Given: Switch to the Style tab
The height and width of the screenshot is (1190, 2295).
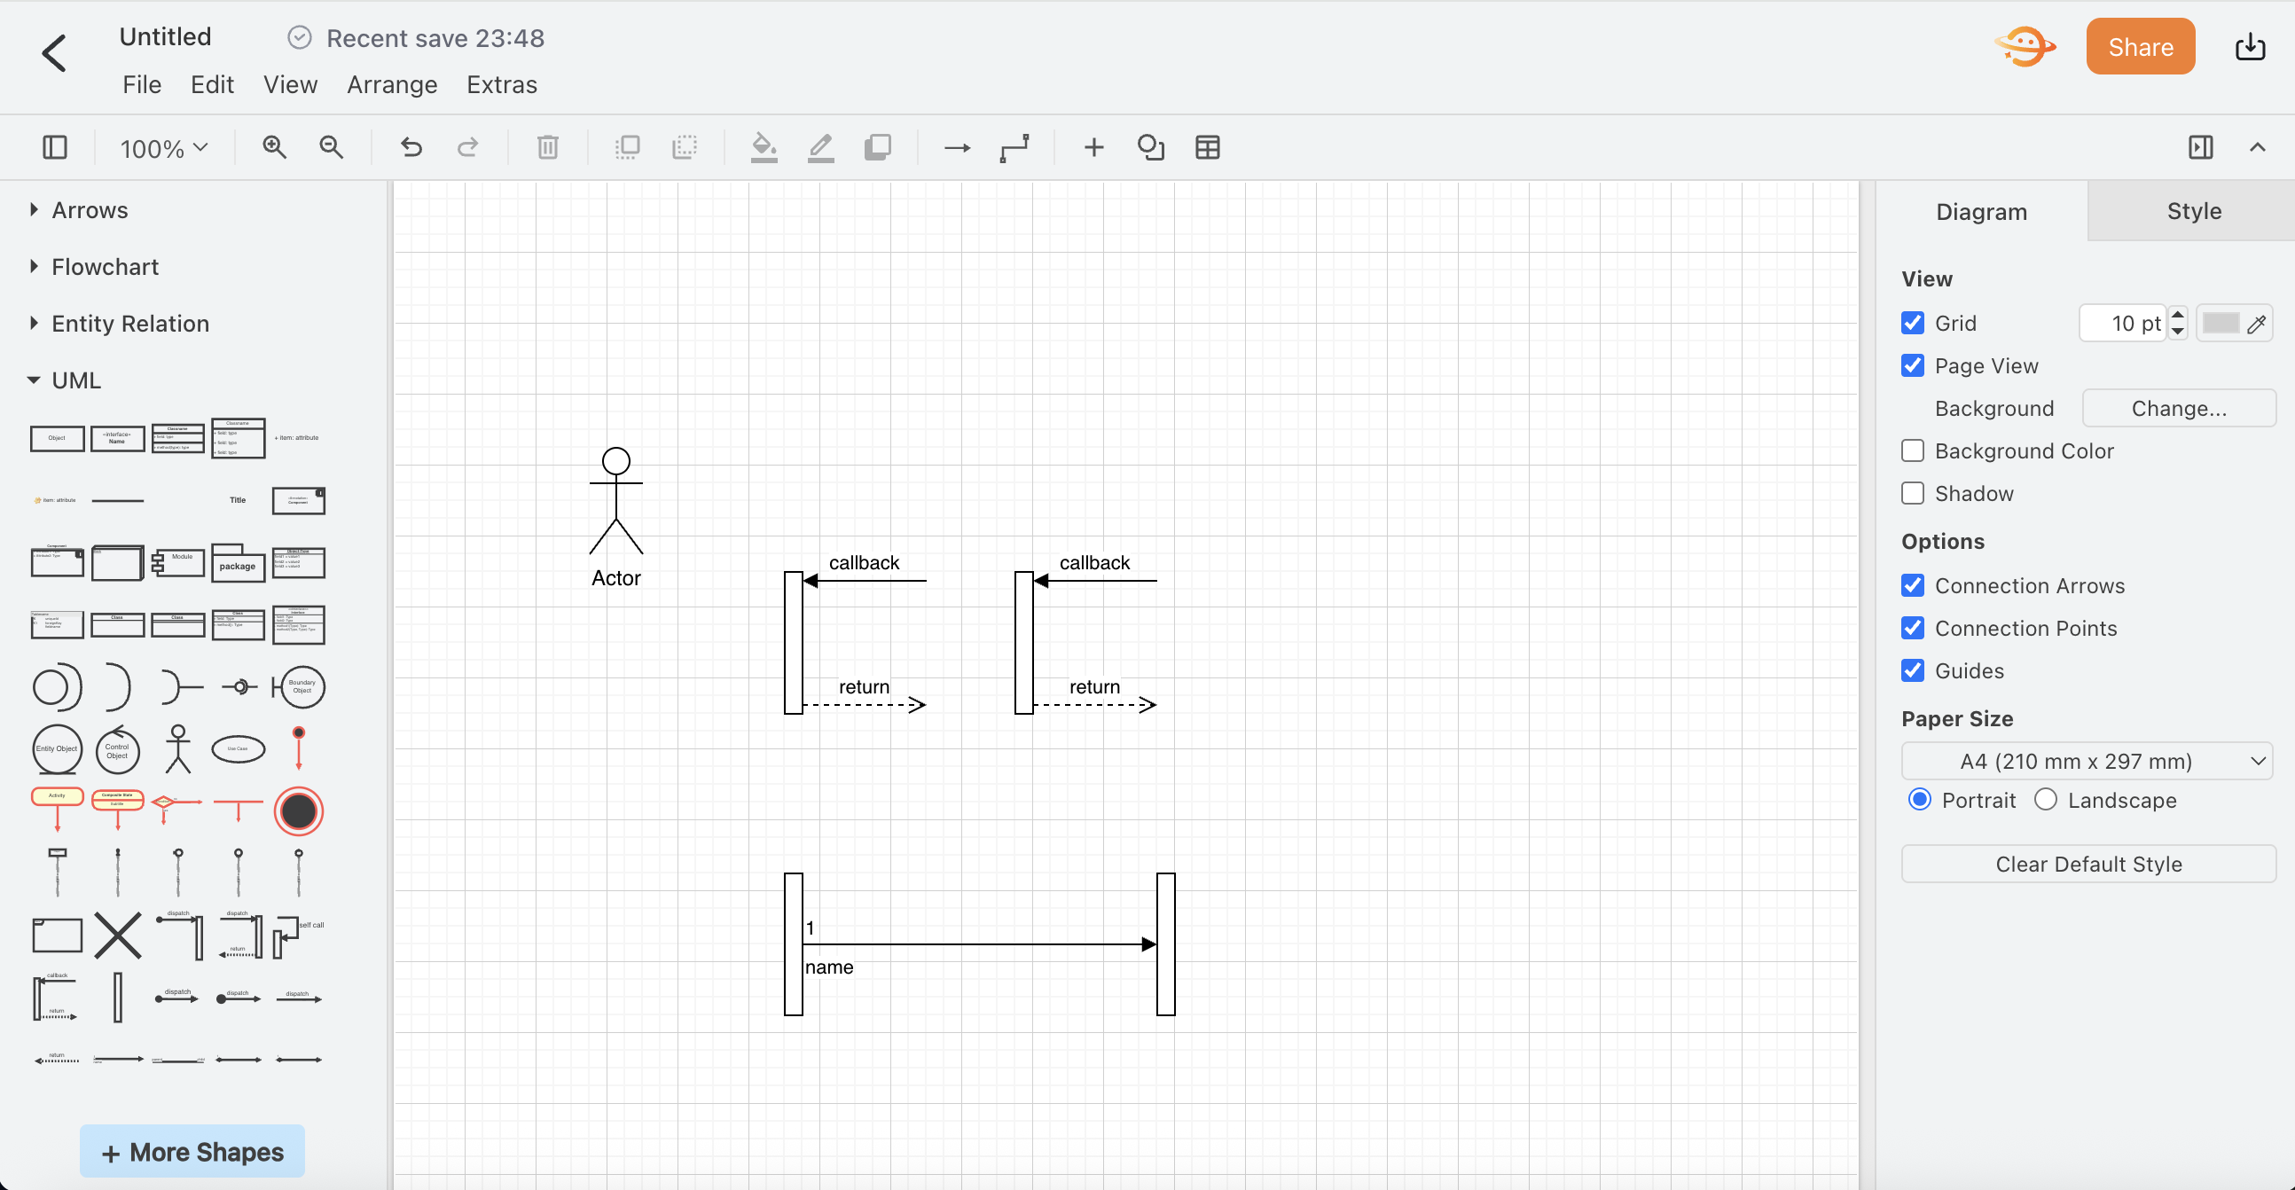Looking at the screenshot, I should coord(2192,211).
